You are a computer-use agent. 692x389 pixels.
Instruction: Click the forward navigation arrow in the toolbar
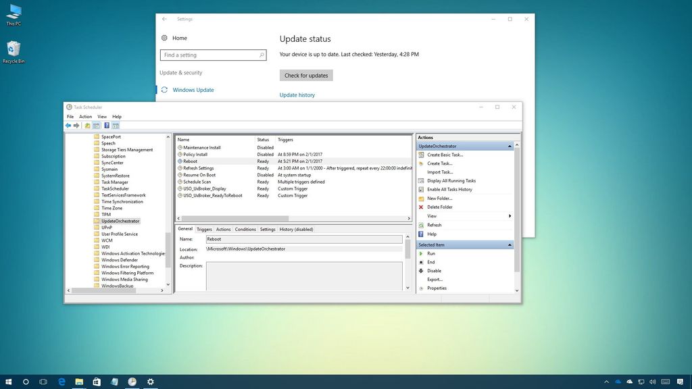coord(76,126)
